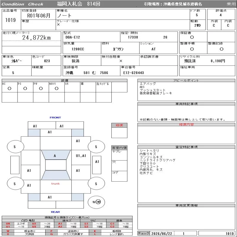Click the 'Condition Check' header title
This screenshot has height=237, width=237.
point(23,4)
